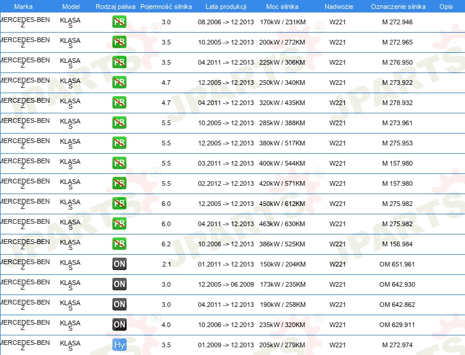Click petrol fuel icon in M 156.984 row
Screen dimensions: 465x355
point(119,243)
